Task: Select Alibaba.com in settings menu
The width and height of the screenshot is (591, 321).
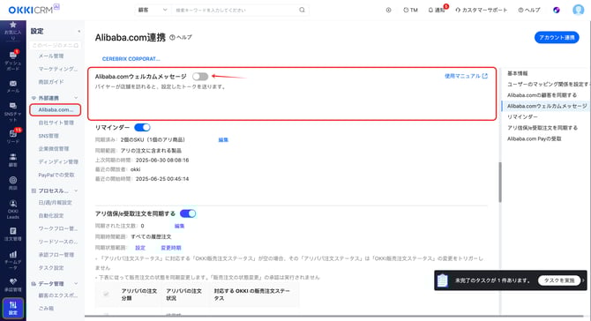Action: point(56,109)
